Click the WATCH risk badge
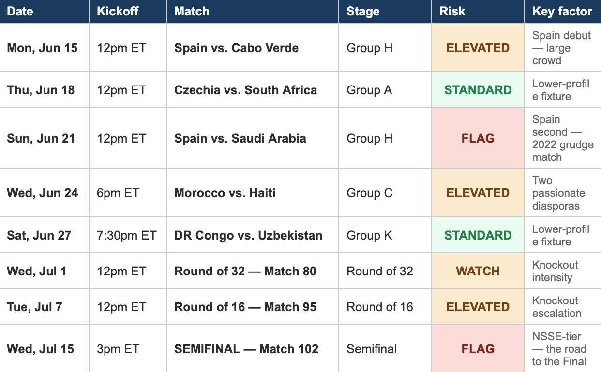This screenshot has width=601, height=372. [x=478, y=271]
